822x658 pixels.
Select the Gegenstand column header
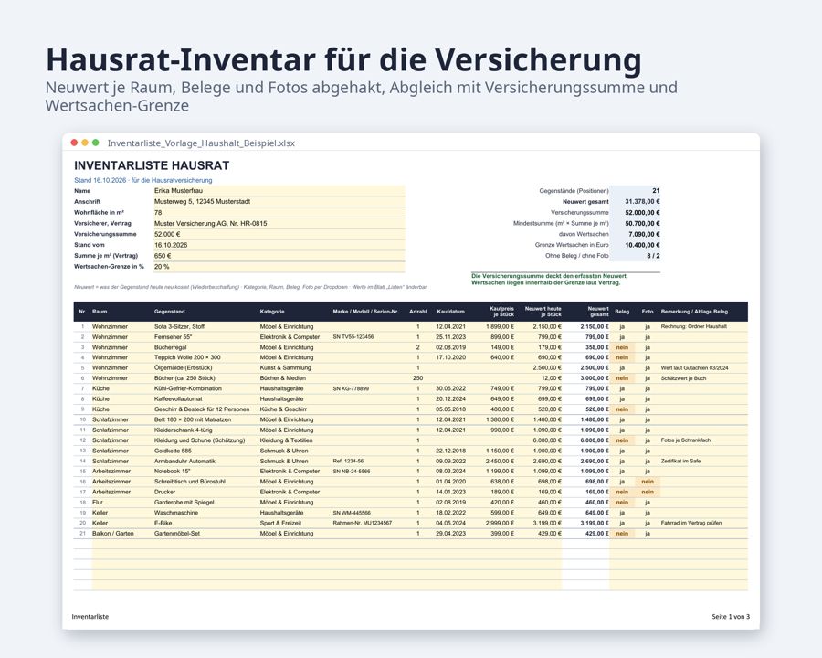click(169, 312)
